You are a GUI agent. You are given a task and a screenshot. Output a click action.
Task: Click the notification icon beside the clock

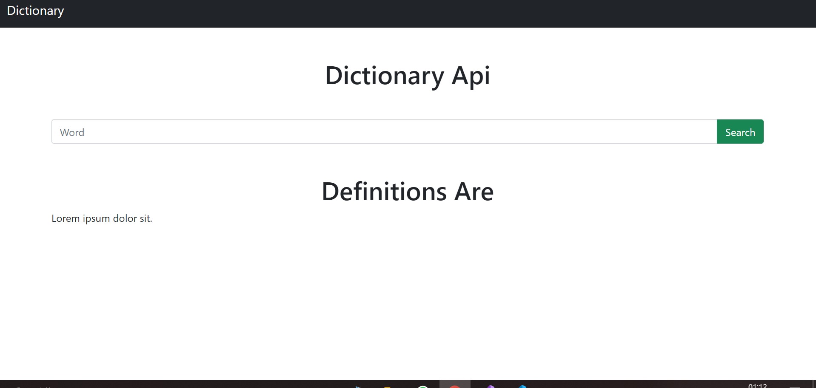point(794,386)
